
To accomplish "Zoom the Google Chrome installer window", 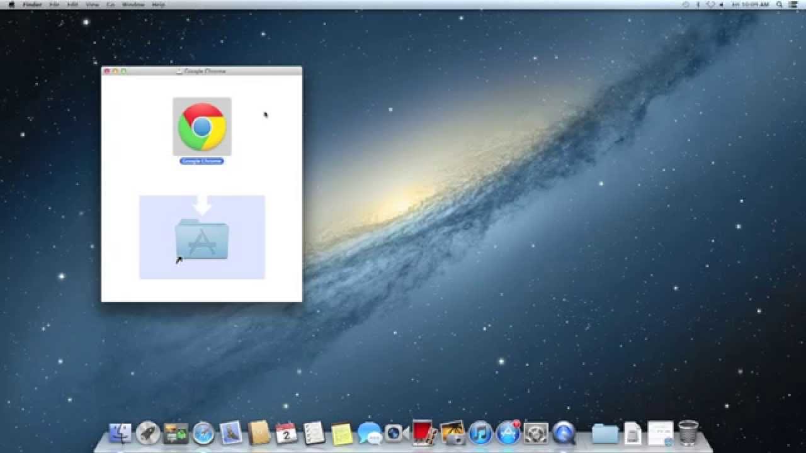I will click(123, 71).
